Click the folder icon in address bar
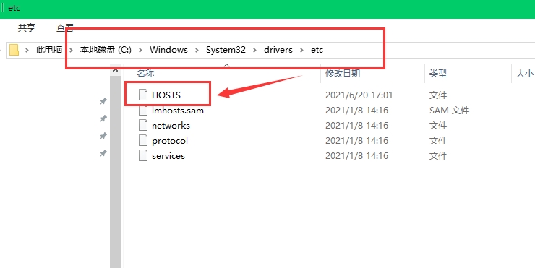The image size is (535, 268). click(x=14, y=50)
